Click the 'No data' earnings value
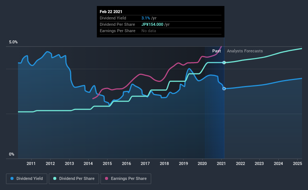This screenshot has width=308, height=190. [149, 31]
